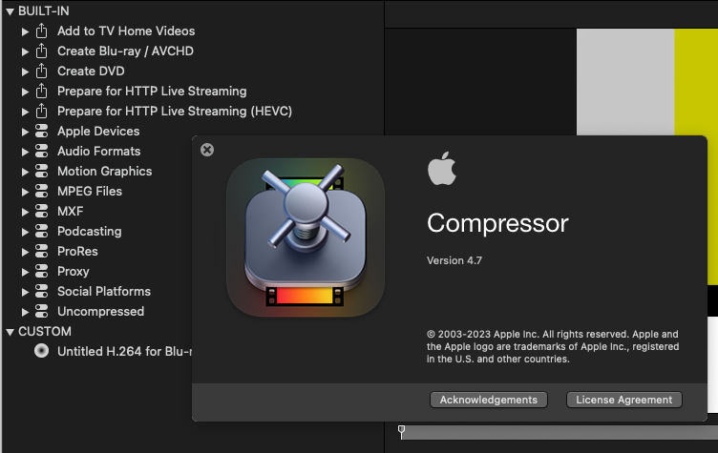The height and width of the screenshot is (453, 718).
Task: Expand HTTP Live Streaming (HEVC) group
Action: pyautogui.click(x=25, y=112)
